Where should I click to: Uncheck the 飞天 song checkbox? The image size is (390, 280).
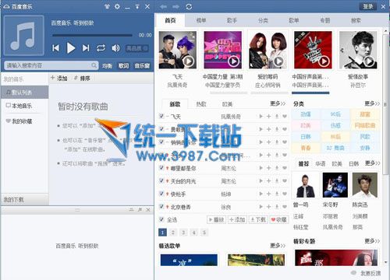point(161,116)
